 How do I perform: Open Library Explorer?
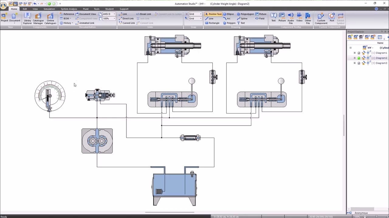[27, 18]
